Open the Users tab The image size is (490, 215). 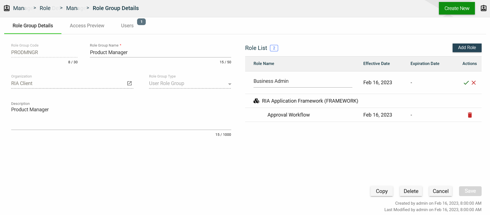click(x=127, y=26)
